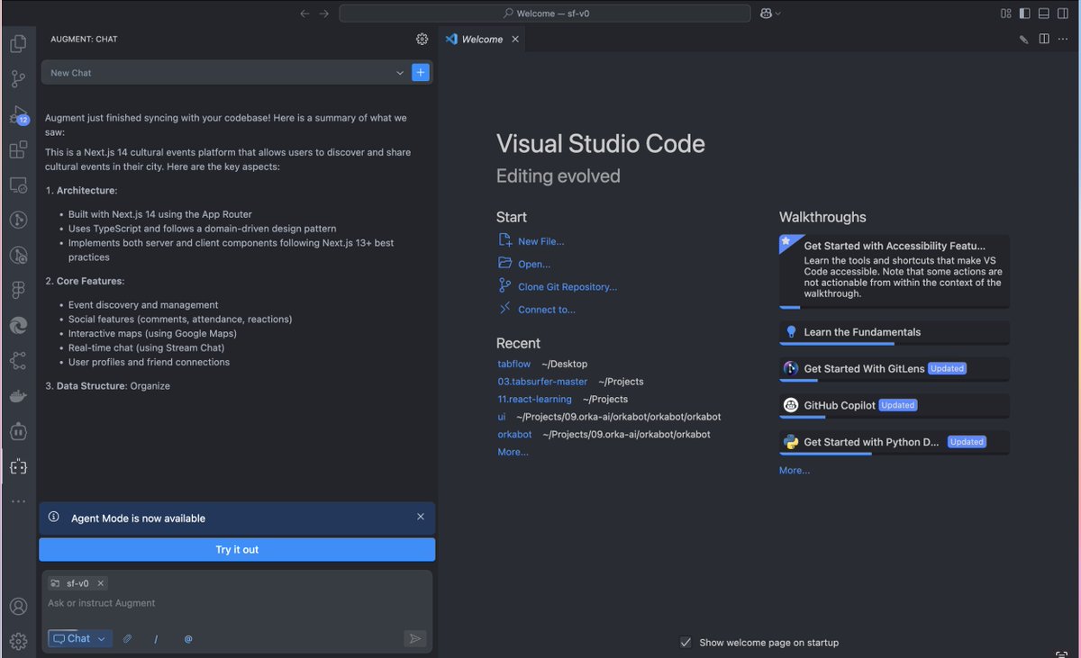Open the Accounts icon in the activity bar

[18, 605]
